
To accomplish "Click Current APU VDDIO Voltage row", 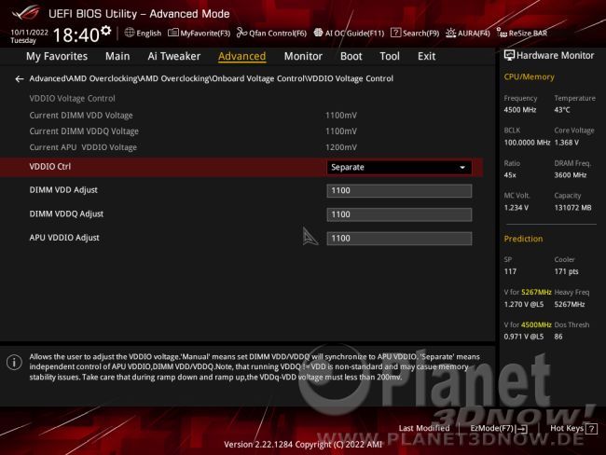I will point(193,147).
